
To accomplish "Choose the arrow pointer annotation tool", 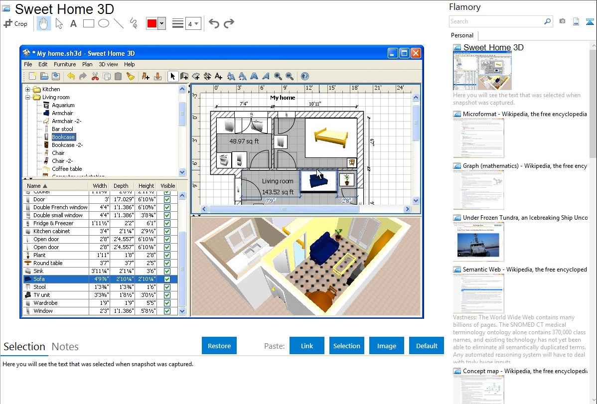I will (x=59, y=23).
